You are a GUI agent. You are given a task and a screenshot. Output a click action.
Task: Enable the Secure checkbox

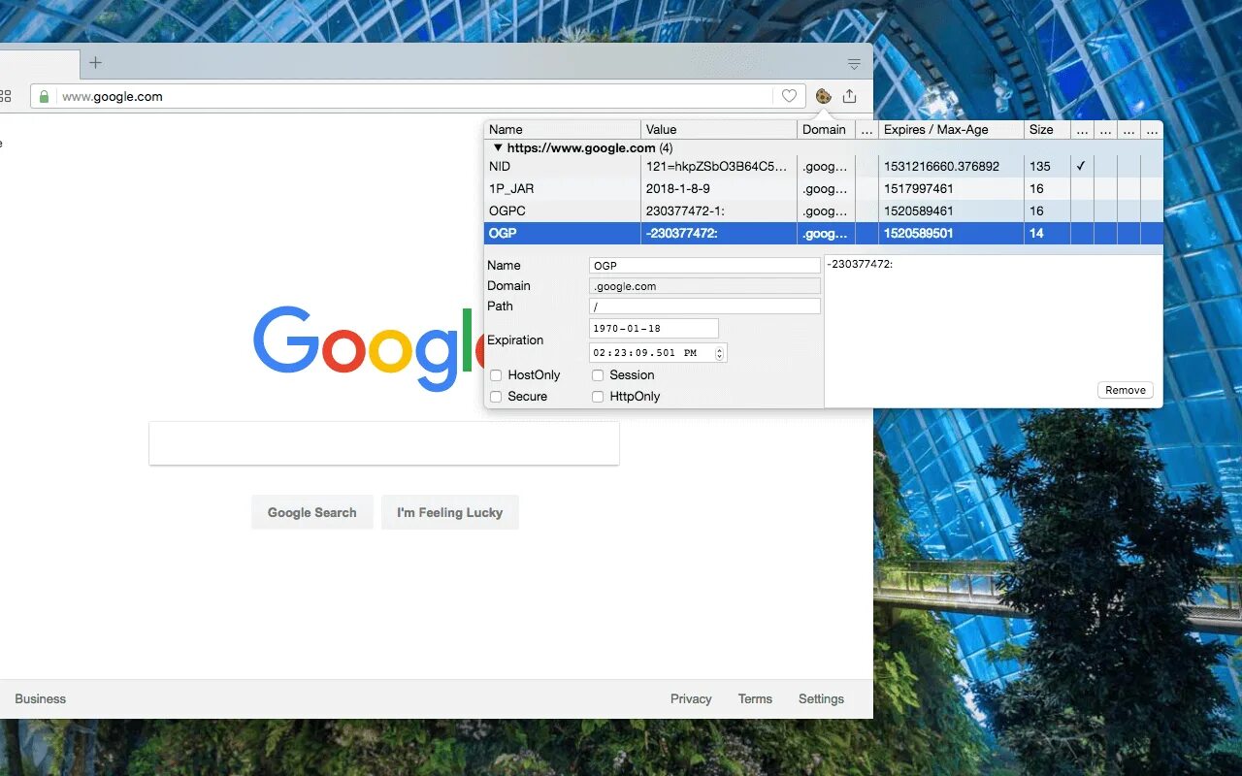click(497, 396)
